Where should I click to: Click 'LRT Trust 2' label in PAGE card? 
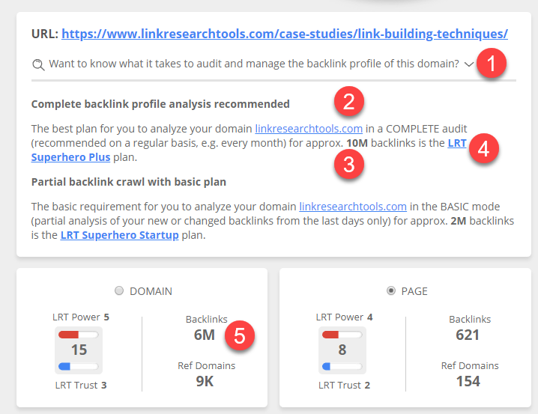pyautogui.click(x=344, y=386)
